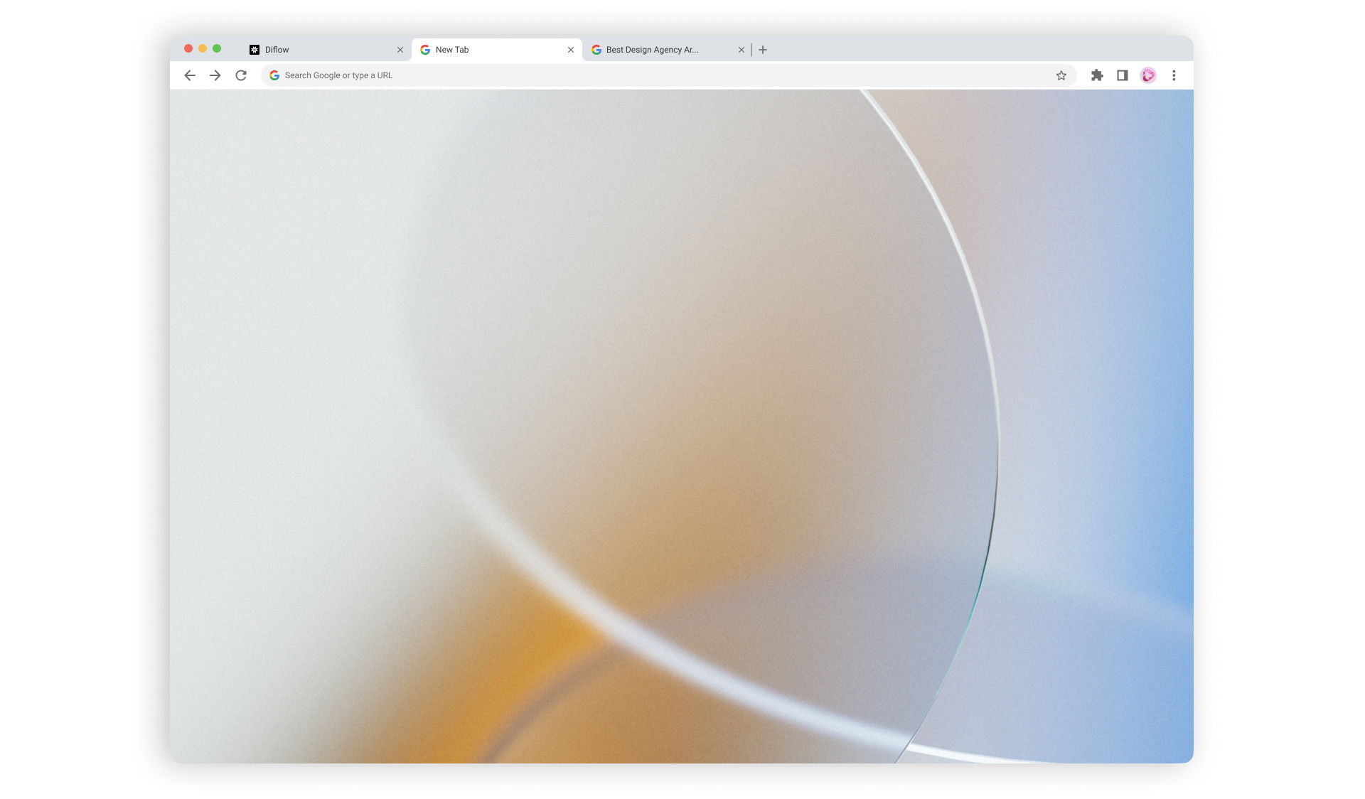The height and width of the screenshot is (799, 1365).
Task: Close the Best Design Agency tab
Action: coord(742,50)
